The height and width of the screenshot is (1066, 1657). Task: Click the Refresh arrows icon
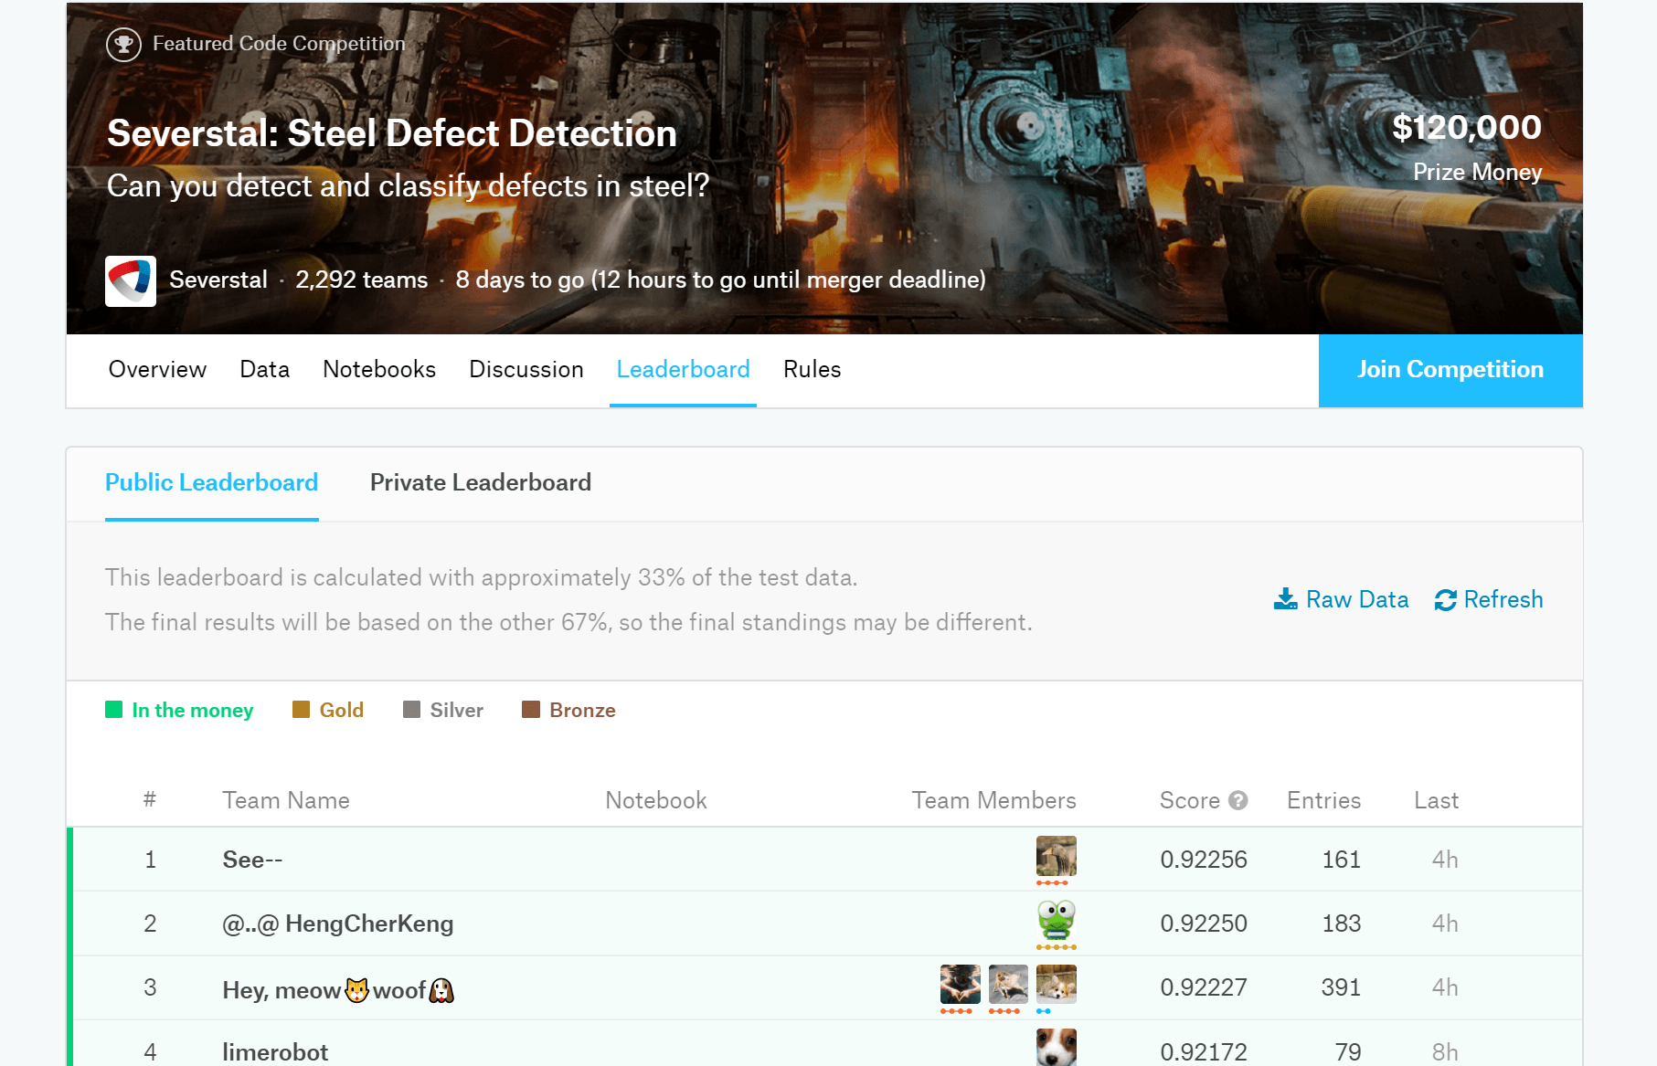coord(1446,600)
